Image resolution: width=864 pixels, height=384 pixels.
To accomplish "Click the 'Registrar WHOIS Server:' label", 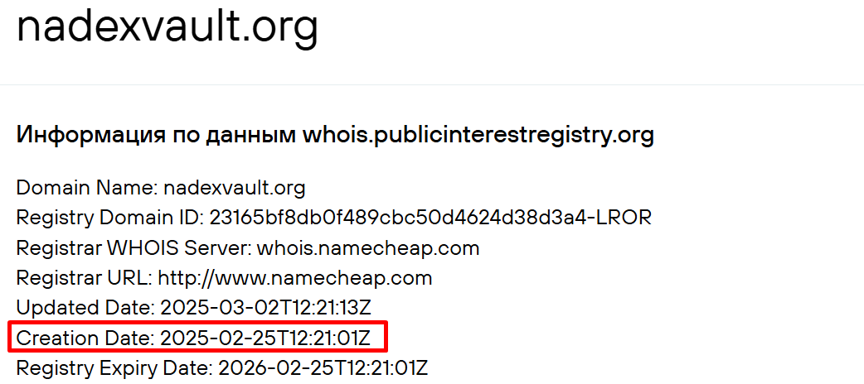I will (133, 247).
